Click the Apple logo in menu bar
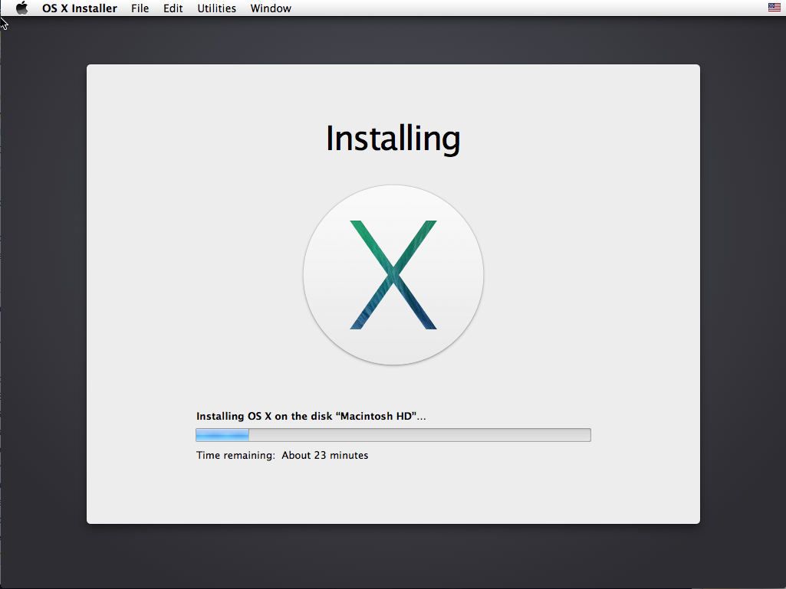 click(x=21, y=8)
